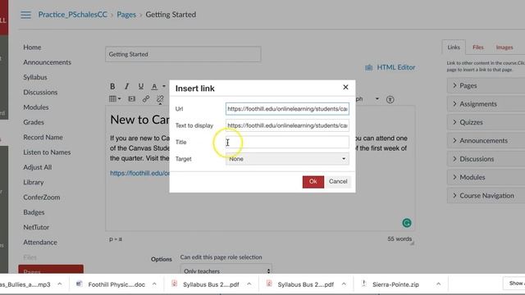Click the accessibility checker icon
This screenshot has height=295, width=525.
pyautogui.click(x=390, y=99)
